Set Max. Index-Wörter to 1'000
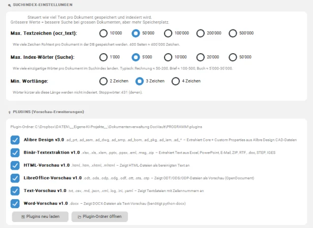Viewport: 313px width, 228px height. click(x=104, y=57)
